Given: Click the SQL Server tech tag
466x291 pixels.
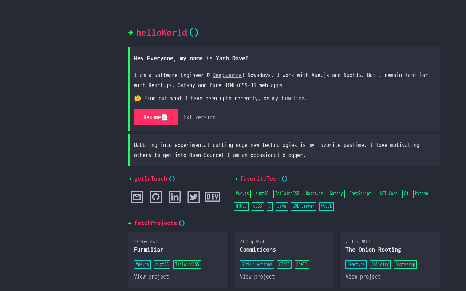Looking at the screenshot, I should click(304, 207).
